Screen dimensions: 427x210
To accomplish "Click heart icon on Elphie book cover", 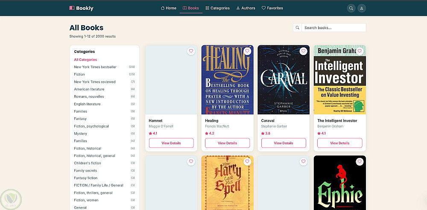I will click(360, 161).
